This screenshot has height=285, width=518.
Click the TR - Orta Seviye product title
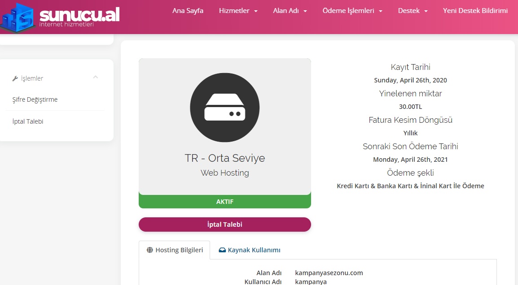click(x=224, y=158)
